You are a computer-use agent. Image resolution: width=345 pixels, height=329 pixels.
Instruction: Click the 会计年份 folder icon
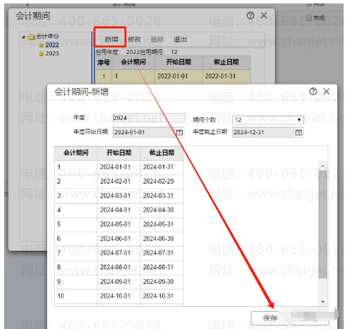[31, 37]
